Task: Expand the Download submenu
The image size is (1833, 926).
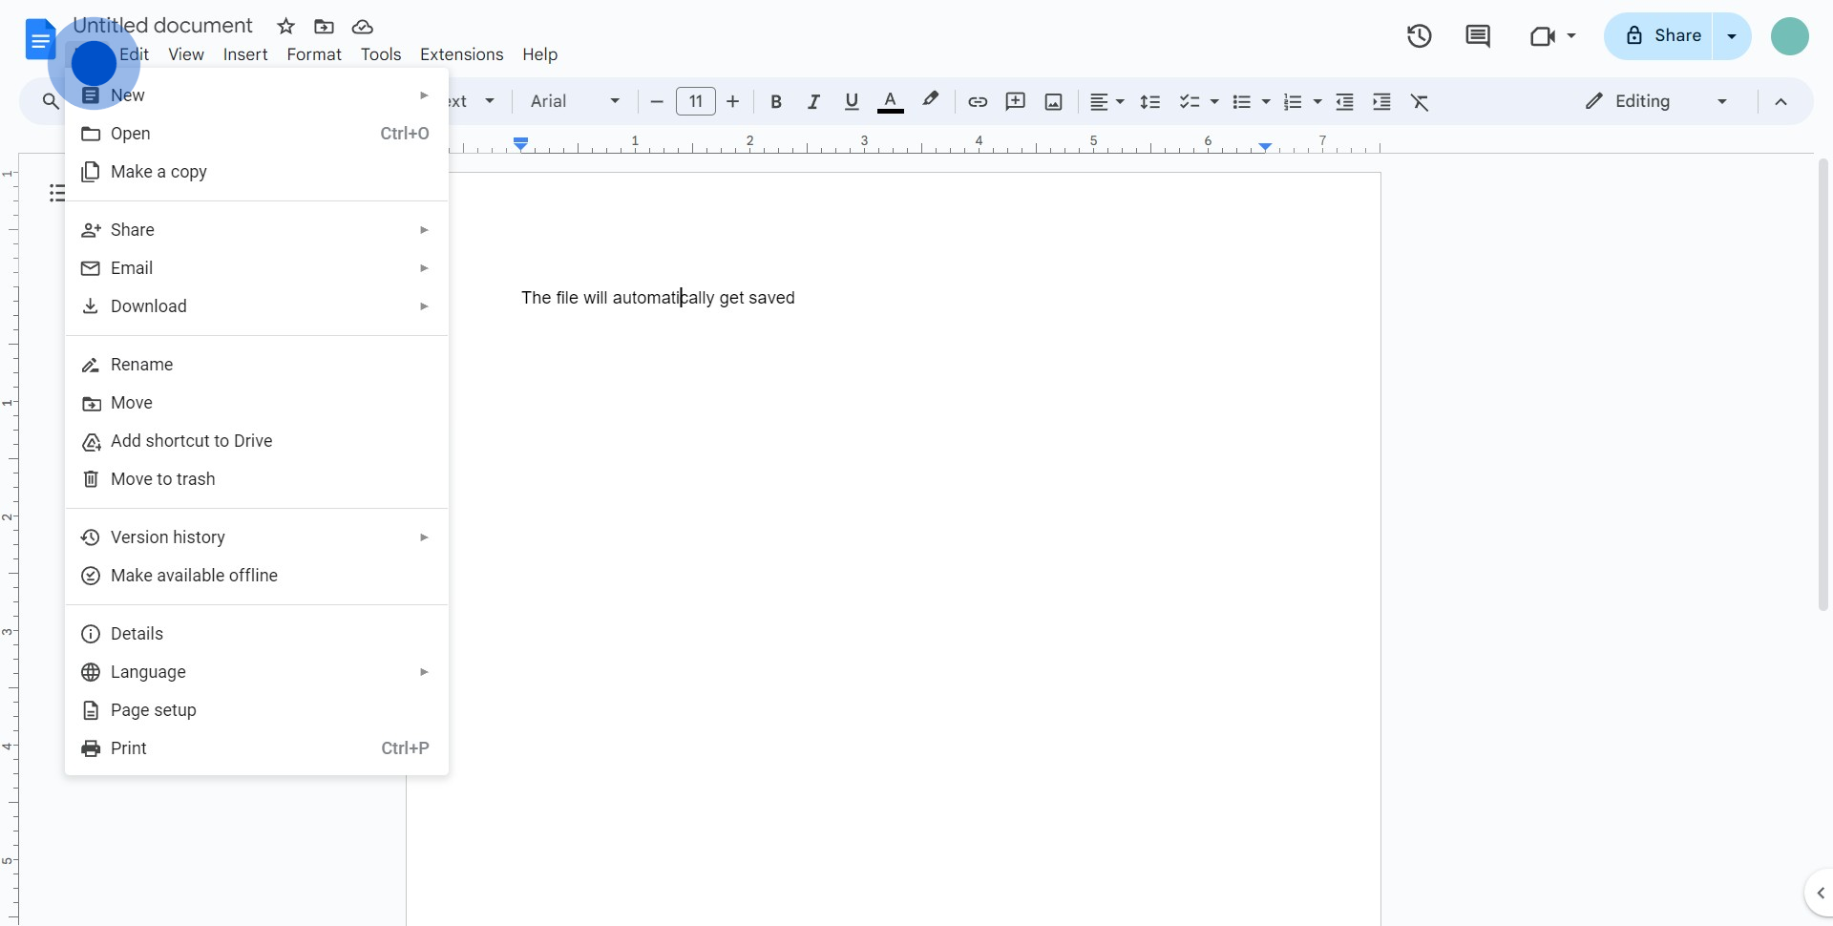Action: (x=257, y=306)
